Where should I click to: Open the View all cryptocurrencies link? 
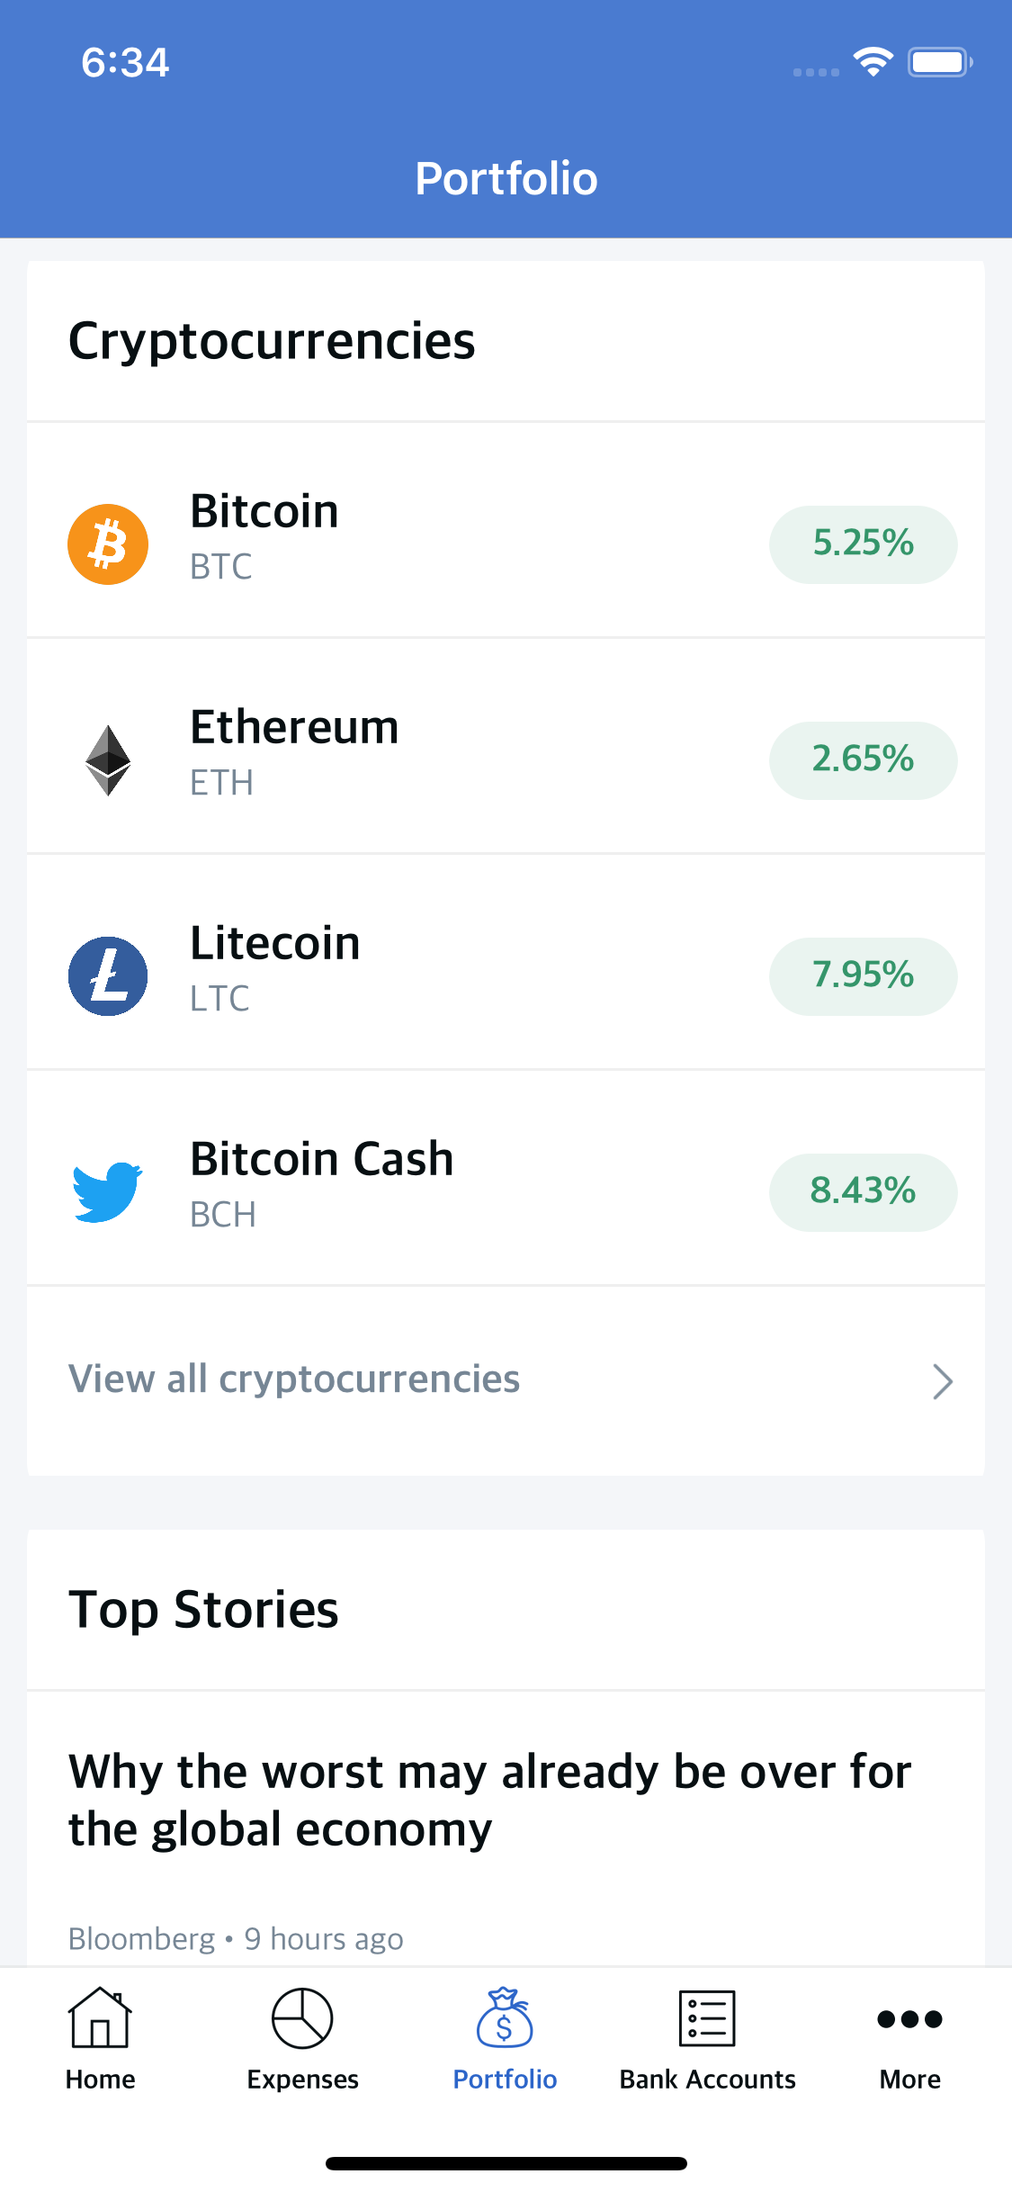294,1379
